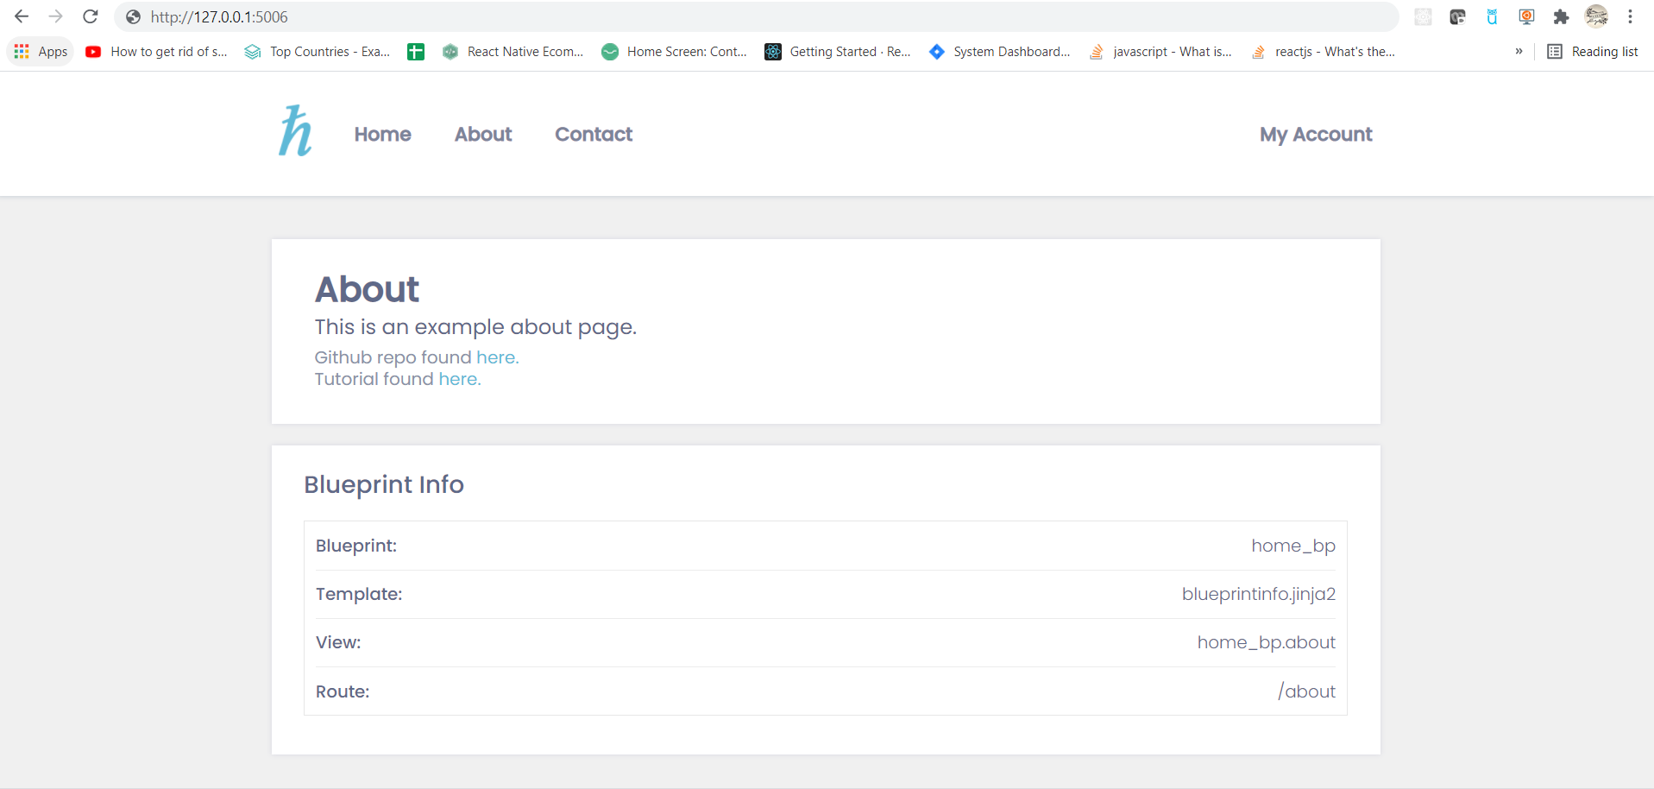The height and width of the screenshot is (789, 1654).
Task: Click the 'Blueprint Info' heading
Action: (384, 484)
